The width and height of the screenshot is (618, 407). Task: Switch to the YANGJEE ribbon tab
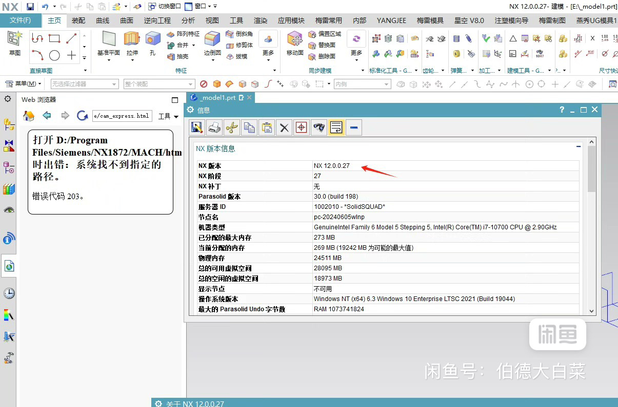(391, 20)
